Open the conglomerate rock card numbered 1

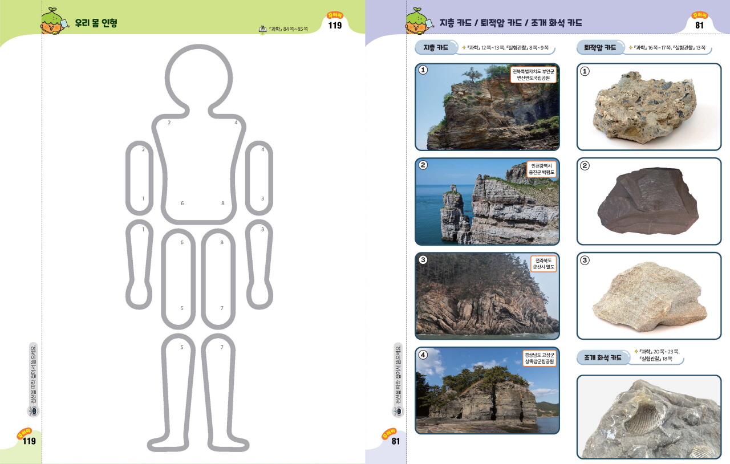pos(648,107)
